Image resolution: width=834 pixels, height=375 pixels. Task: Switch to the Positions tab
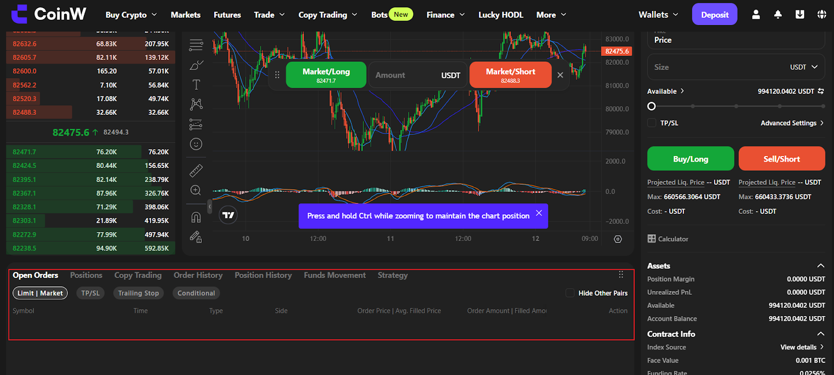tap(86, 275)
